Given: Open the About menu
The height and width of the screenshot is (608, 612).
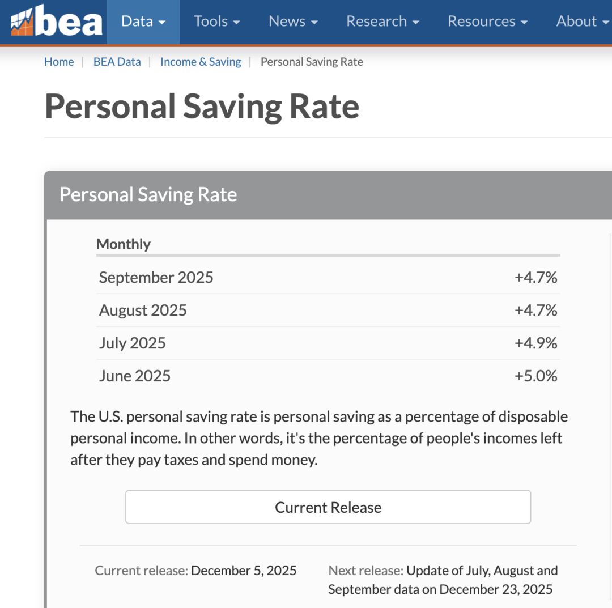Looking at the screenshot, I should pos(582,22).
